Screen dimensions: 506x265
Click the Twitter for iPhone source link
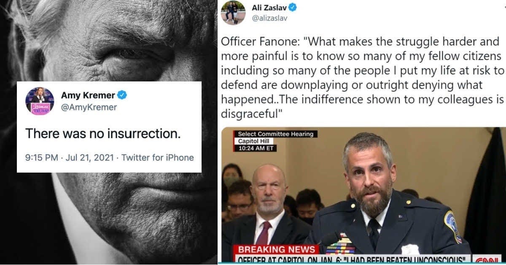tap(157, 158)
